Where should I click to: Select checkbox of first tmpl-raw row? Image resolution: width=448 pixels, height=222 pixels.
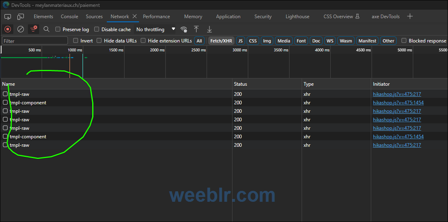pyautogui.click(x=5, y=94)
